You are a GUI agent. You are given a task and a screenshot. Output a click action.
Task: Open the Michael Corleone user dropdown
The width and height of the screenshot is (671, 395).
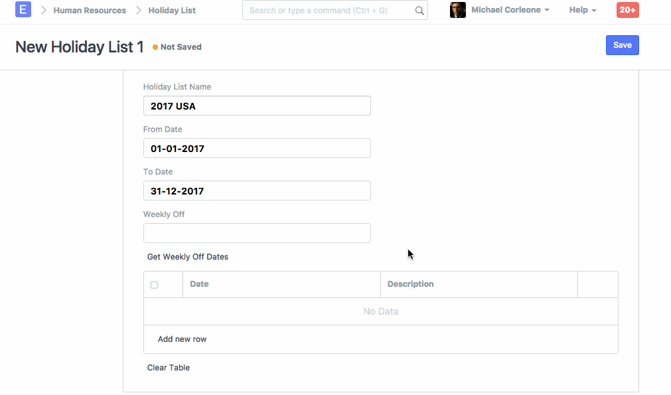tap(510, 10)
